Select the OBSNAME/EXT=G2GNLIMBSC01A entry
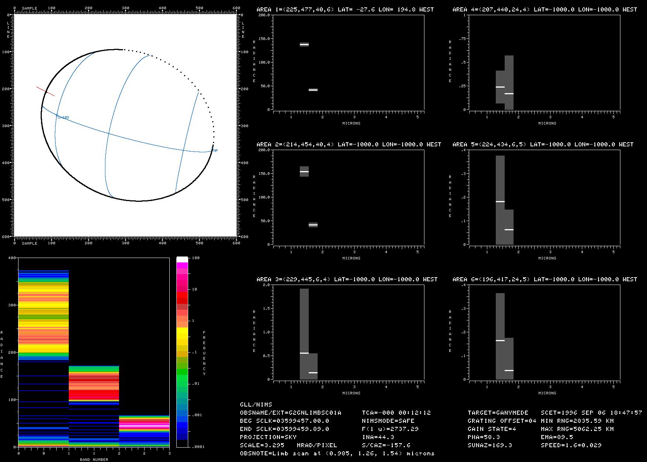647x462 pixels. click(x=291, y=413)
